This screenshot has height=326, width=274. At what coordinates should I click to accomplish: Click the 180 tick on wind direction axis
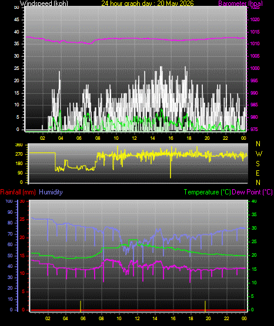click(x=19, y=164)
